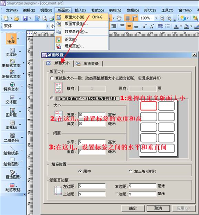Select 和纸张大小一致 radio option
This screenshot has height=215, width=199.
click(52, 78)
